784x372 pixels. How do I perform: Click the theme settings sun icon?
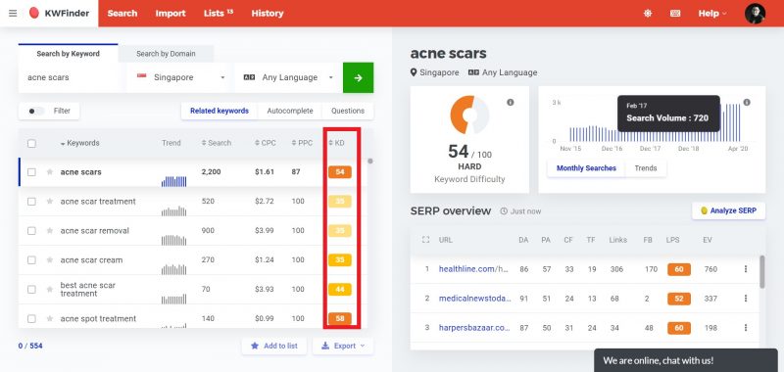(648, 14)
